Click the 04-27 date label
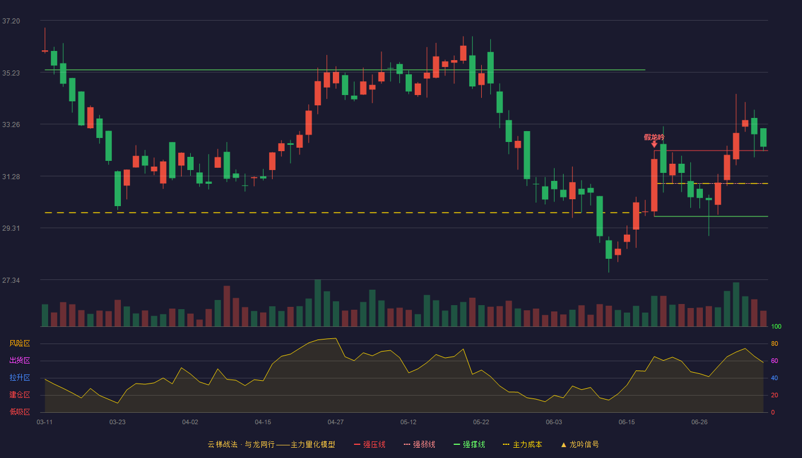The height and width of the screenshot is (458, 802). coord(336,422)
